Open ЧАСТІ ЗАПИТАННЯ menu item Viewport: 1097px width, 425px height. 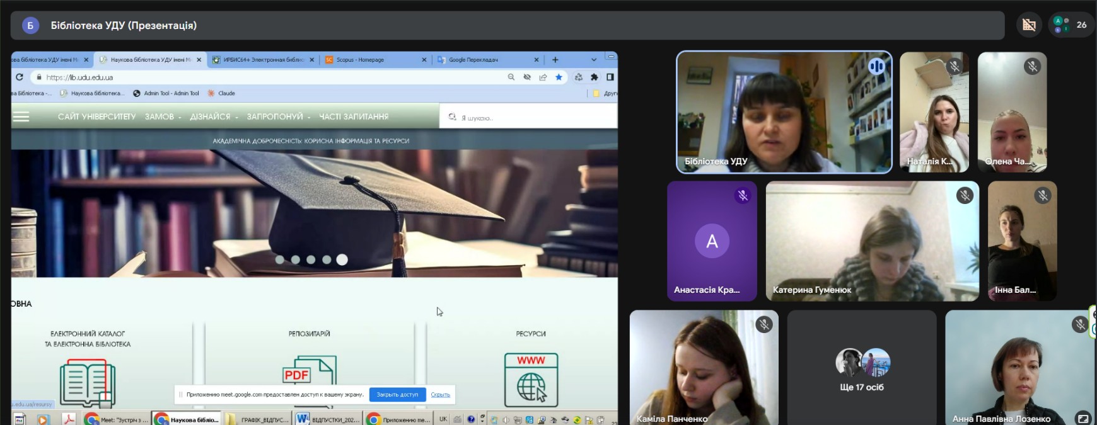pos(354,116)
